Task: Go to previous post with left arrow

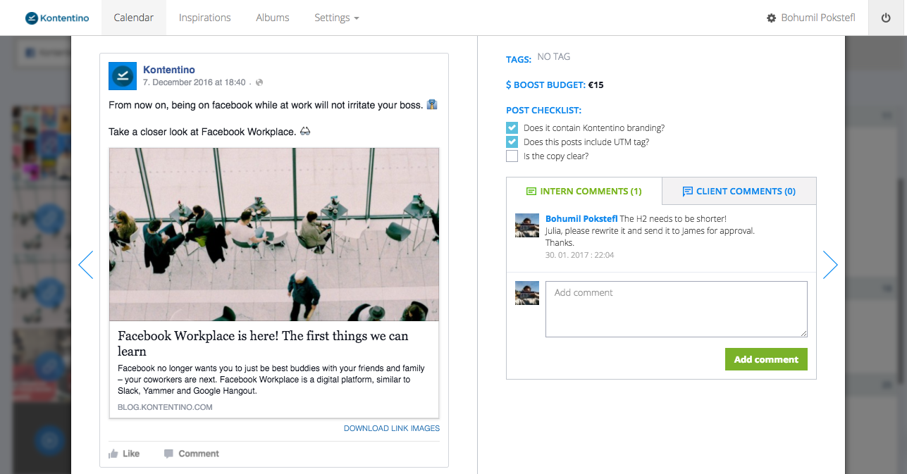Action: click(86, 265)
